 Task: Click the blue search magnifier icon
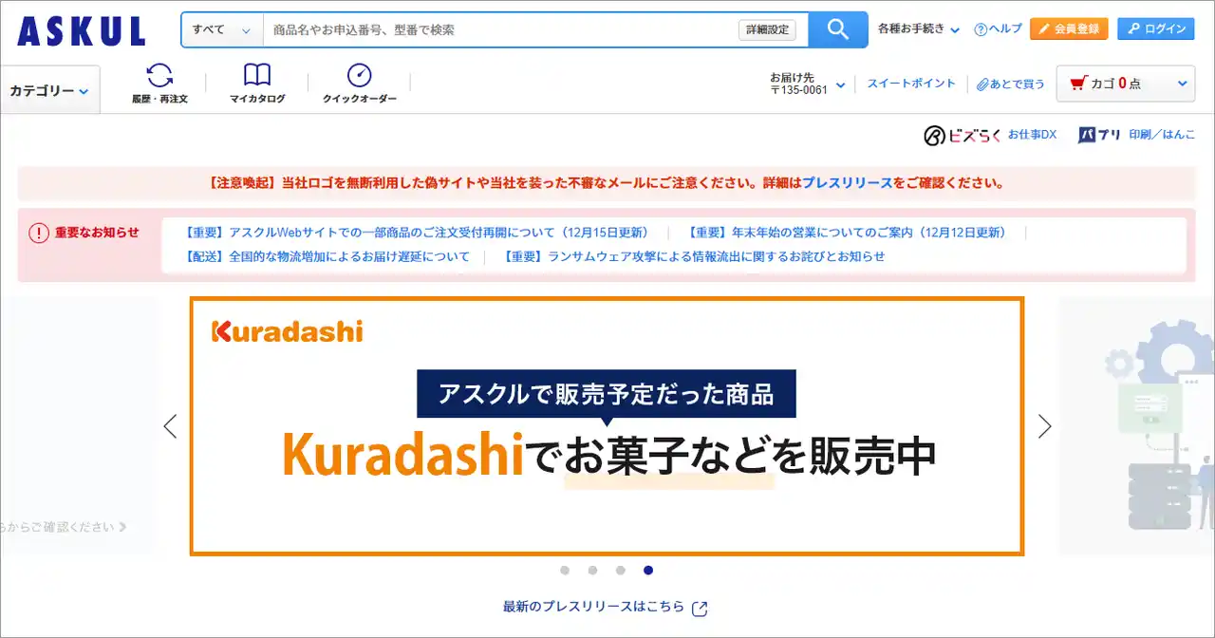coord(836,29)
